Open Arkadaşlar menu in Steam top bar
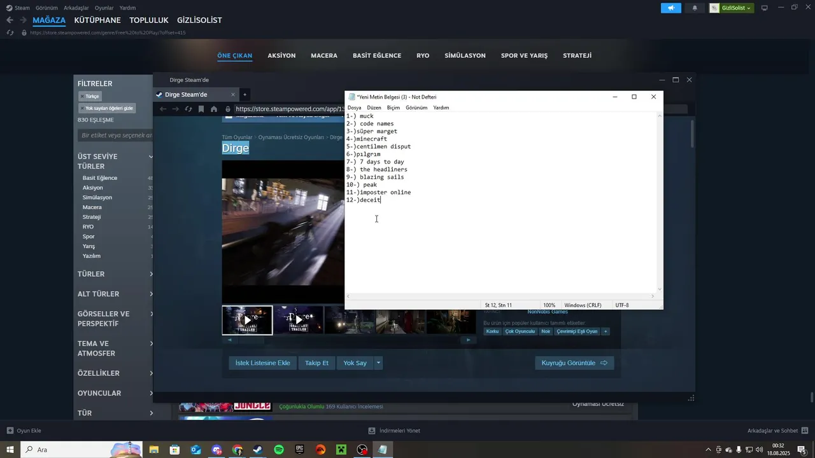Screen dimensions: 815x458 click(x=76, y=8)
